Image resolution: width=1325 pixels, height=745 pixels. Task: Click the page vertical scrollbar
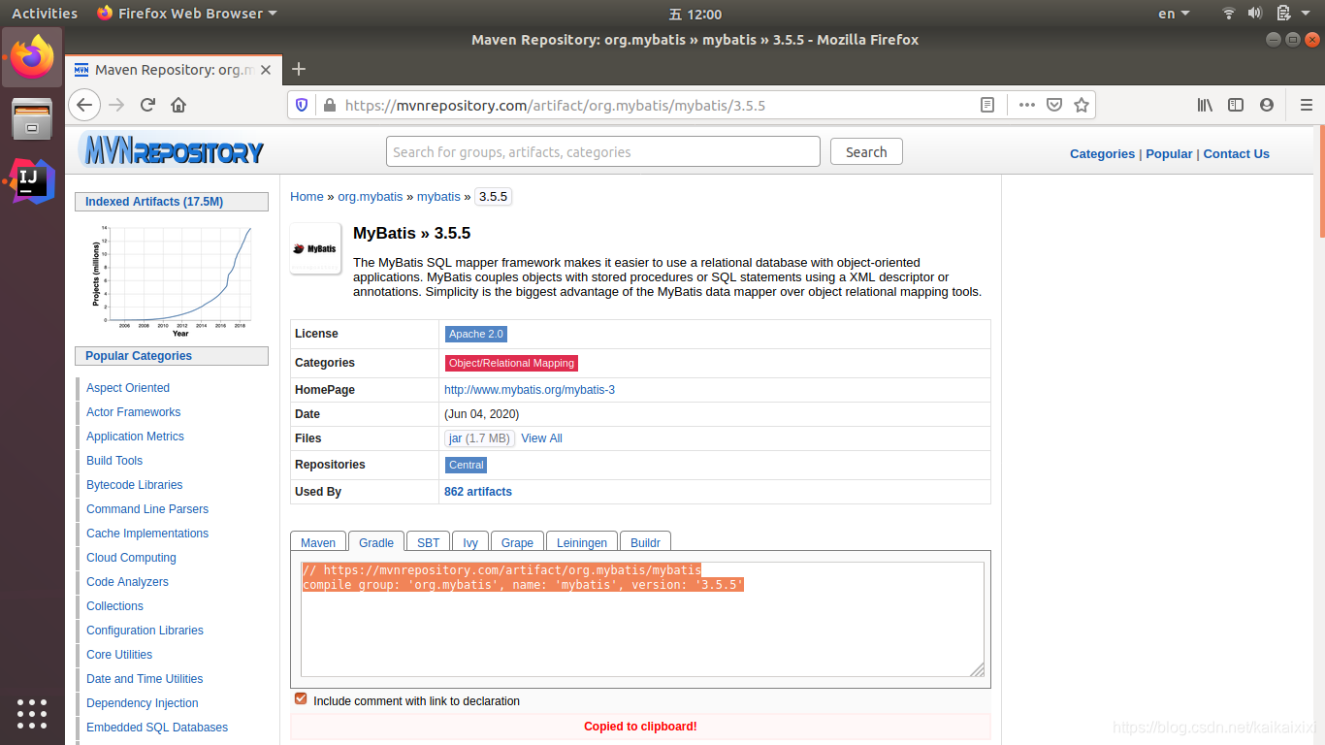1321,179
